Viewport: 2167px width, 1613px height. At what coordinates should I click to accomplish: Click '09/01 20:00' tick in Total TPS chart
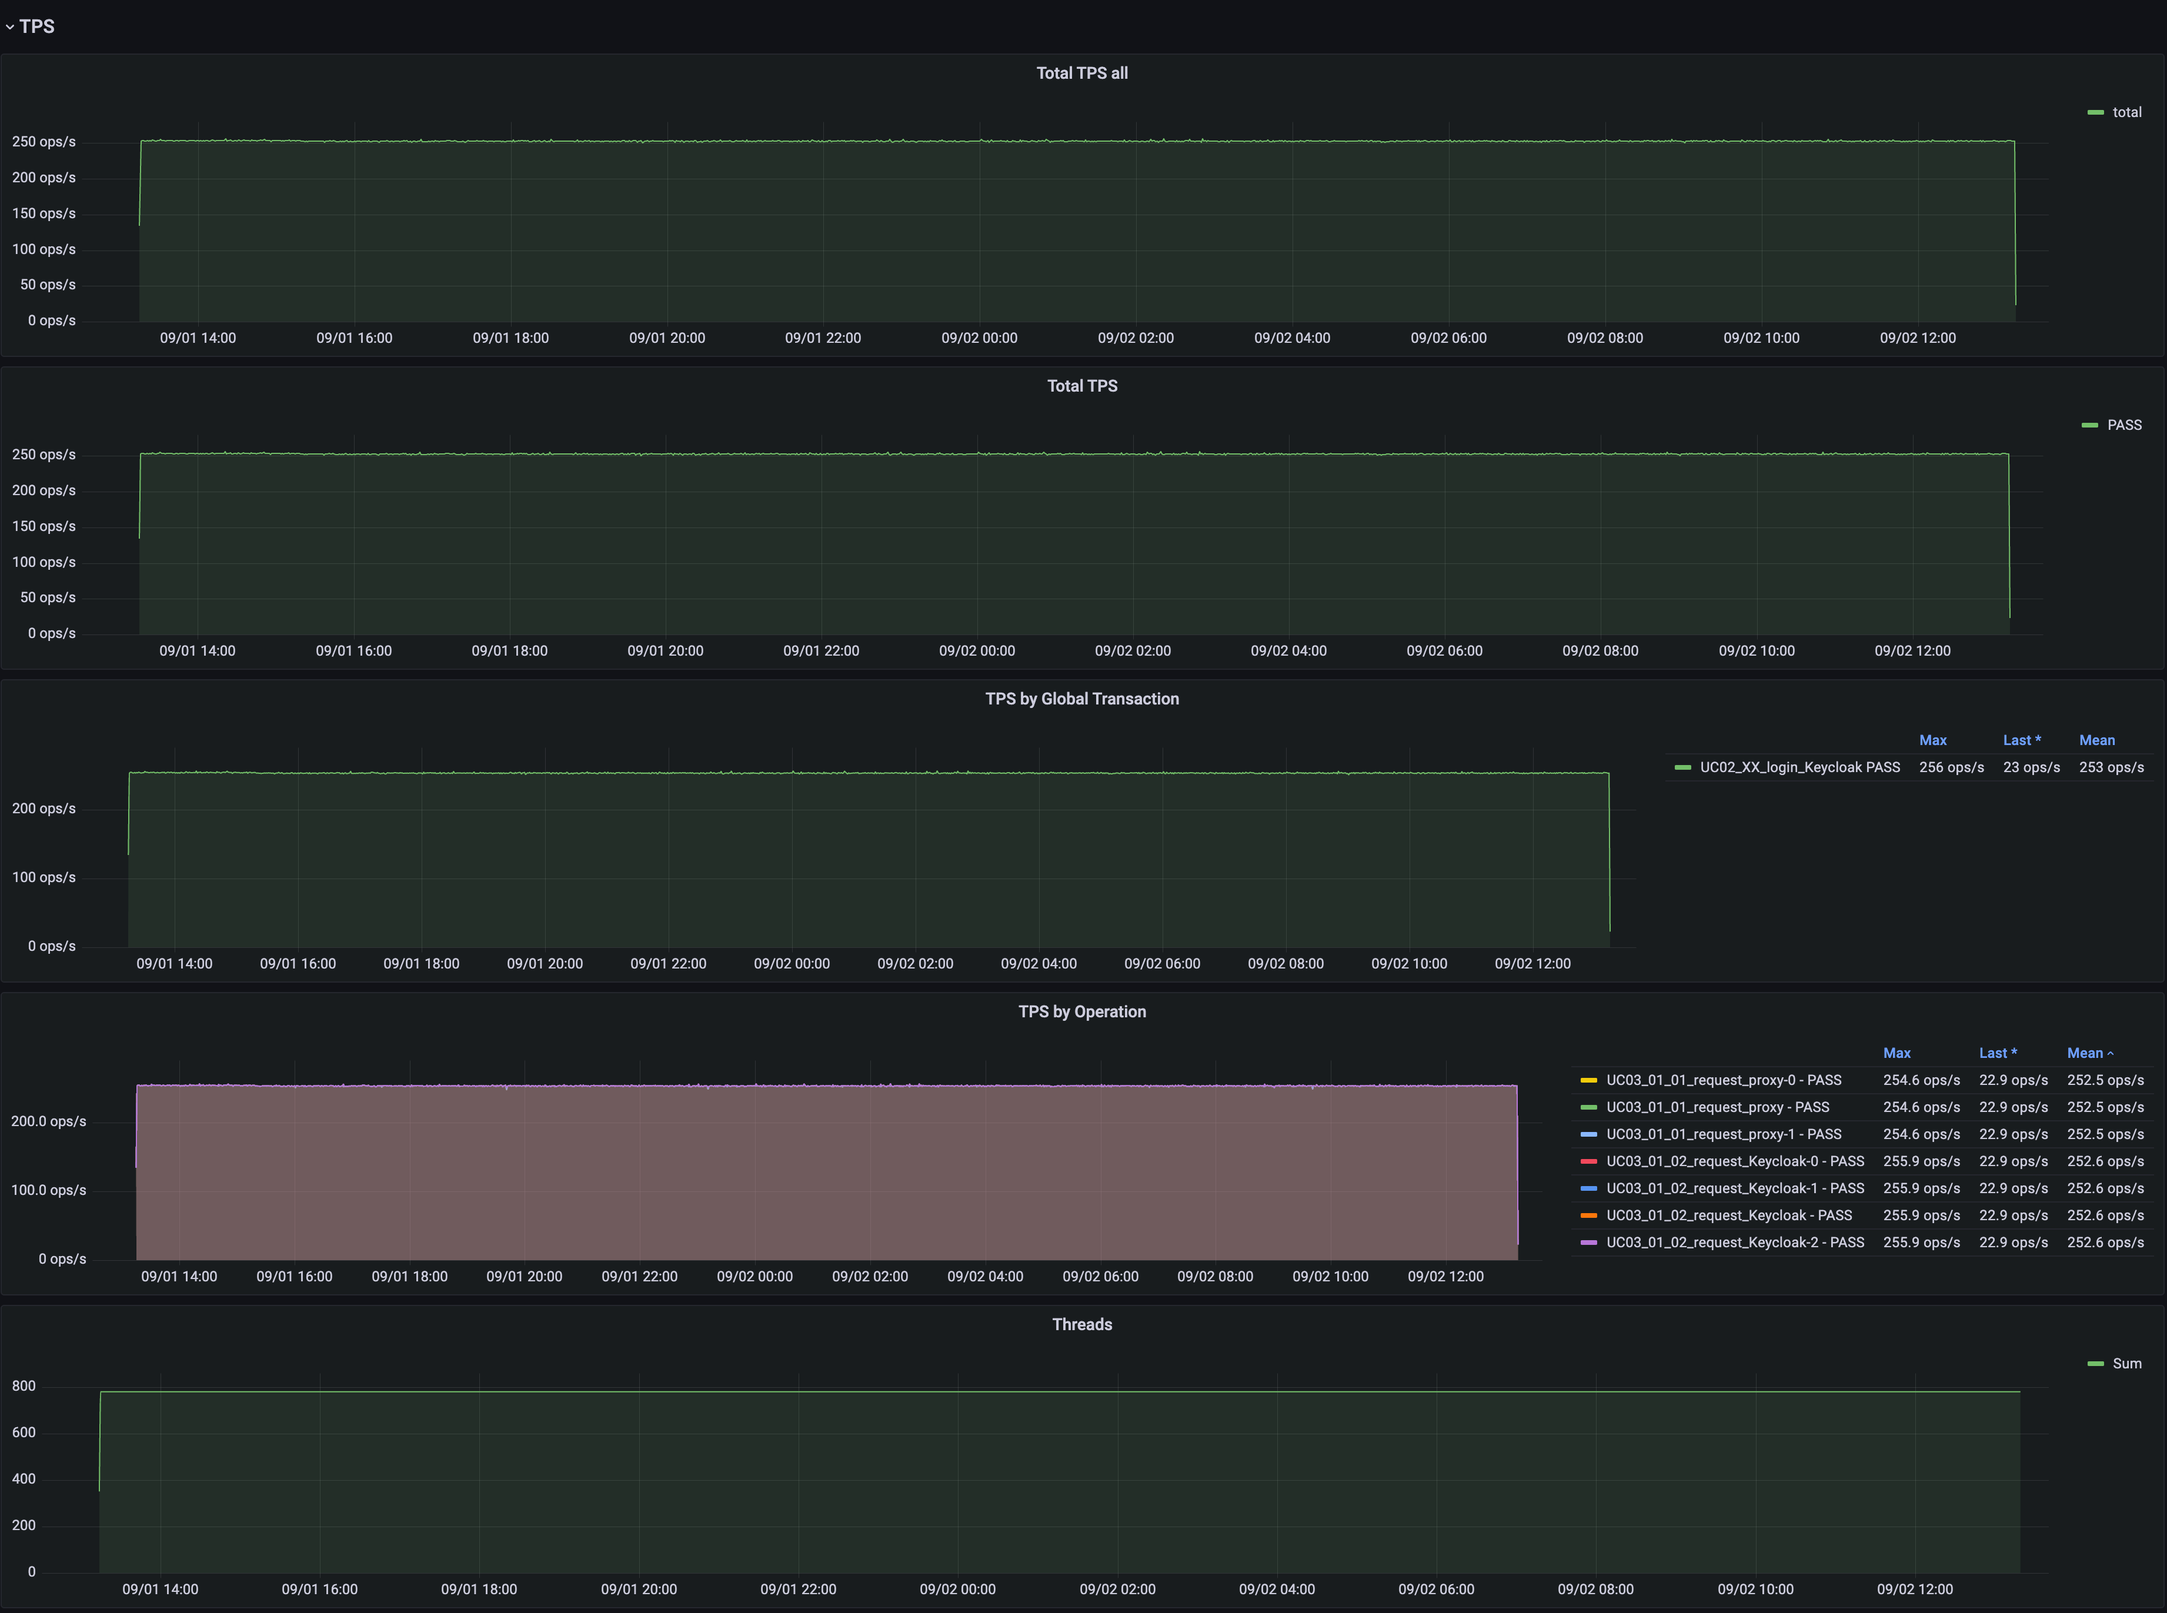(665, 650)
